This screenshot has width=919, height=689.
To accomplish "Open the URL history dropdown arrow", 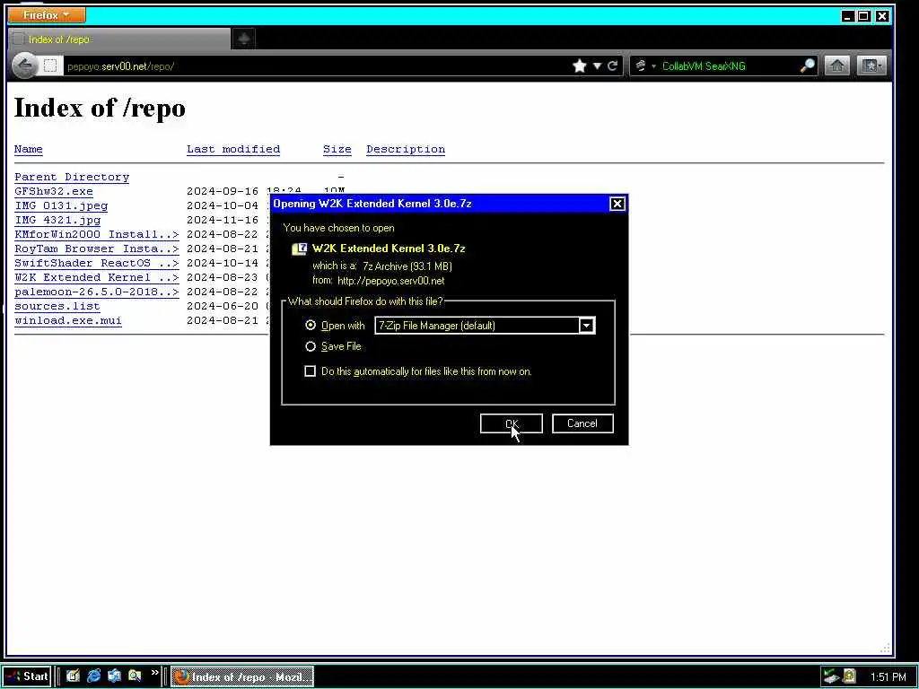I will (597, 65).
